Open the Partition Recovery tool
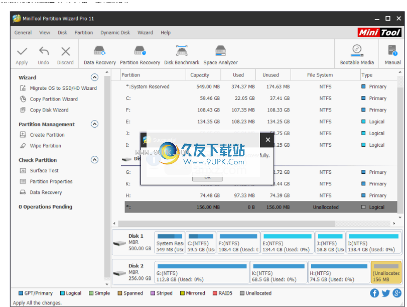This screenshot has width=407, height=307. pyautogui.click(x=140, y=55)
